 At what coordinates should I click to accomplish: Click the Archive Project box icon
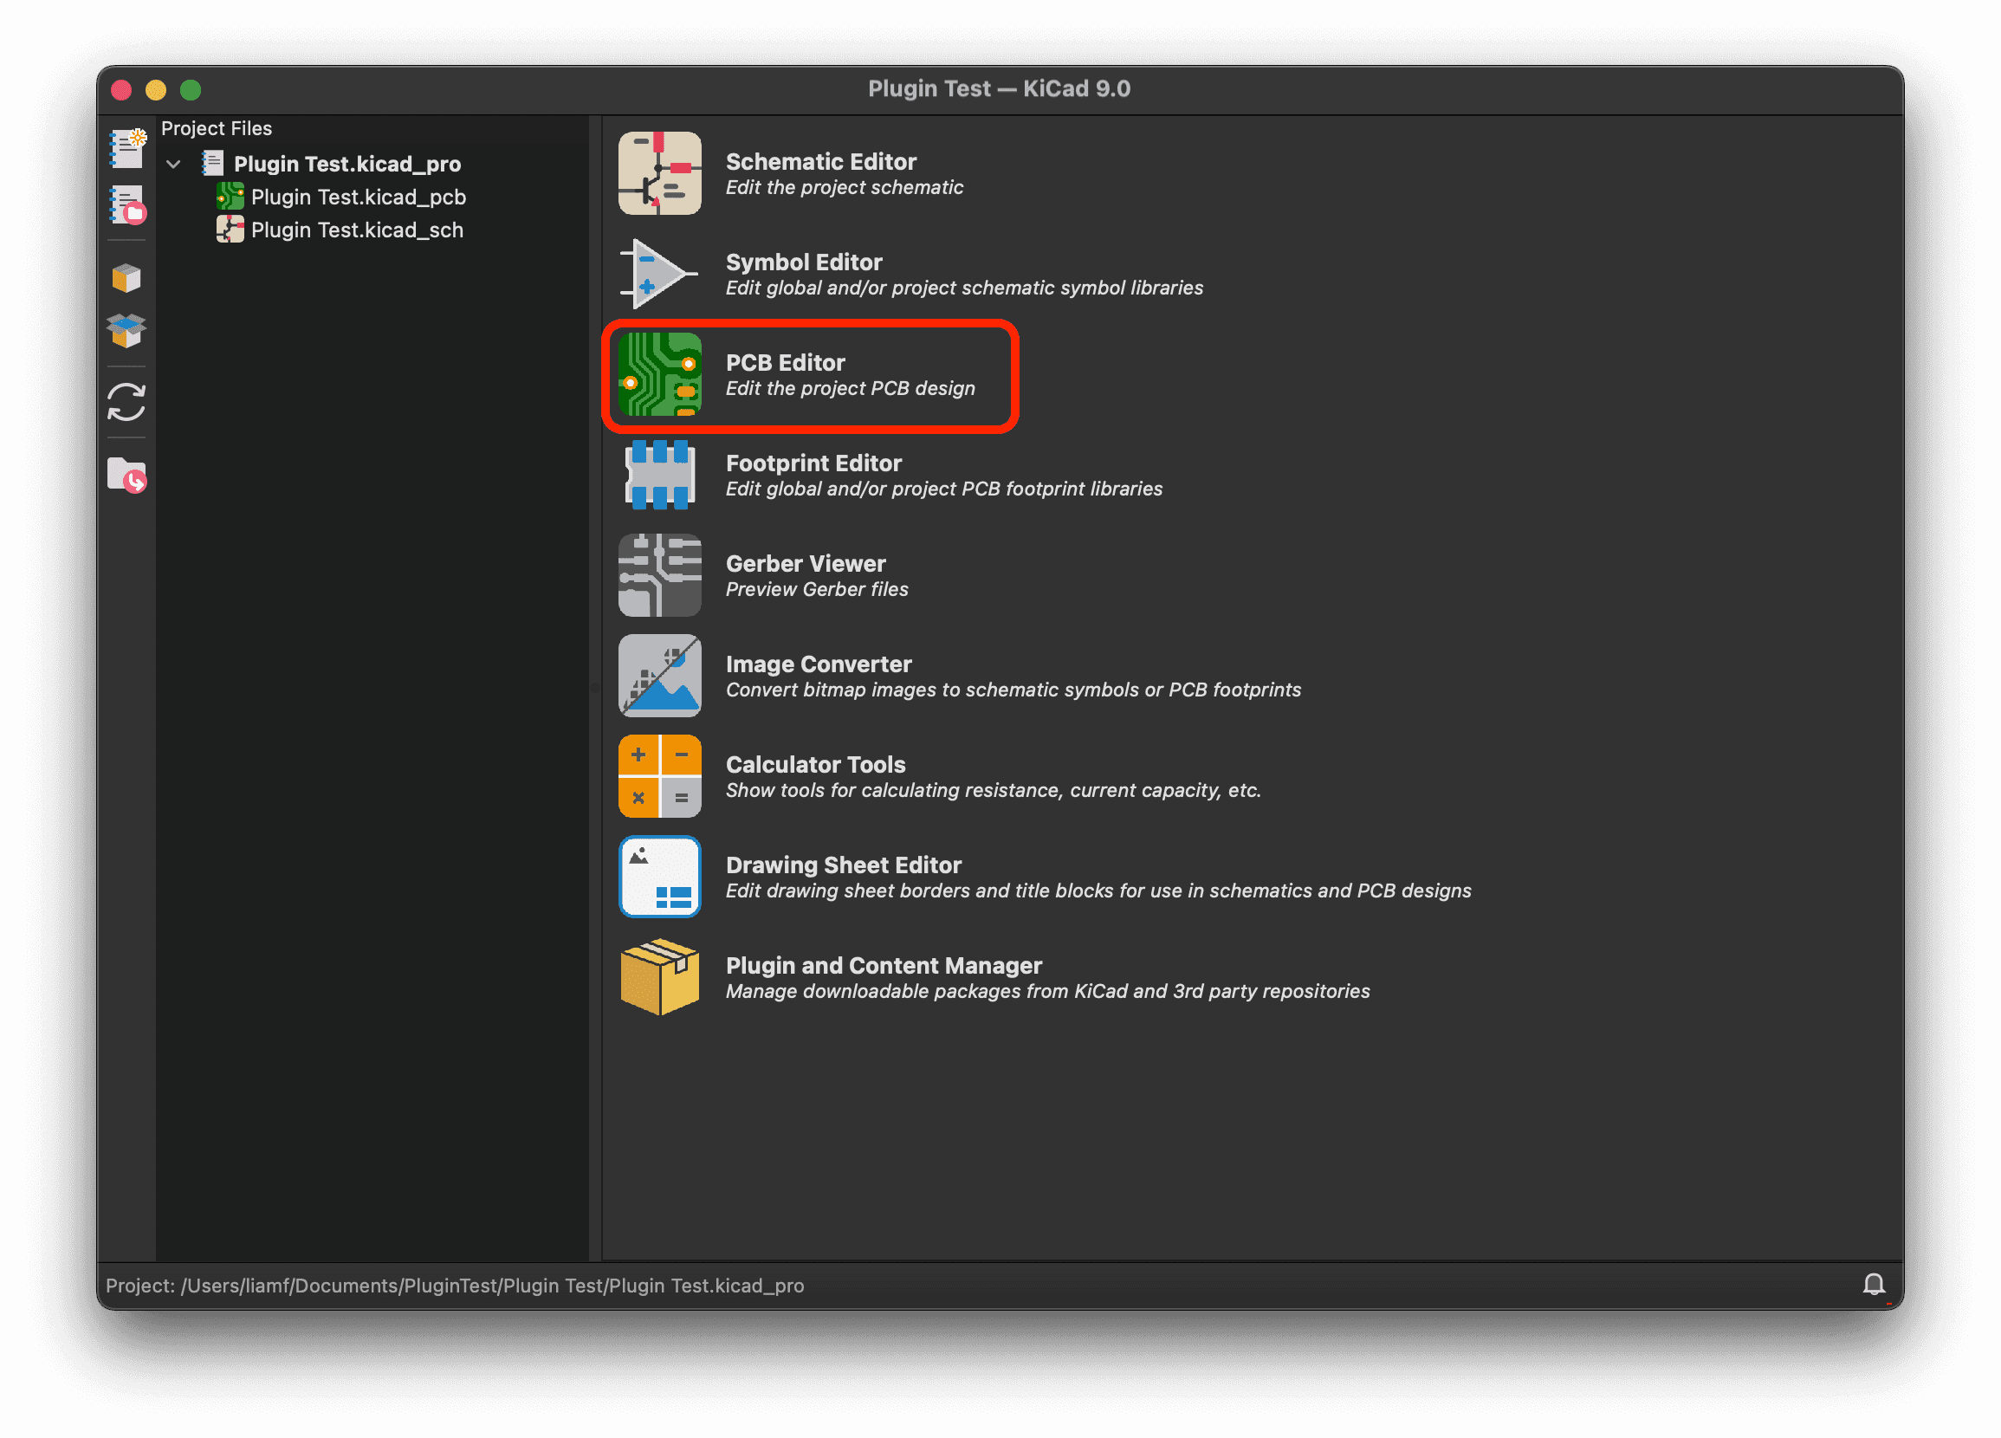tap(127, 278)
